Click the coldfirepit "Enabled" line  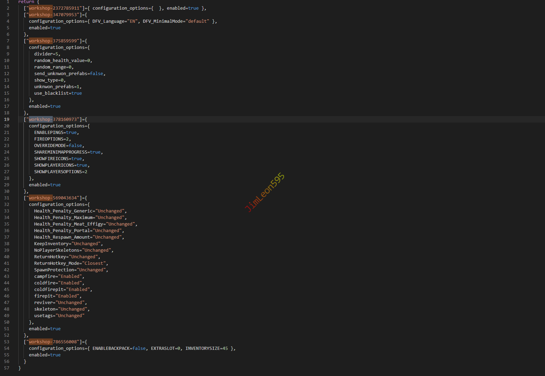click(x=63, y=290)
